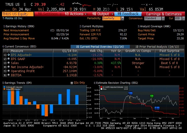Open Estimate Revision Charting (EEG) link
Screen dimensions: 187x133
click(x=116, y=83)
